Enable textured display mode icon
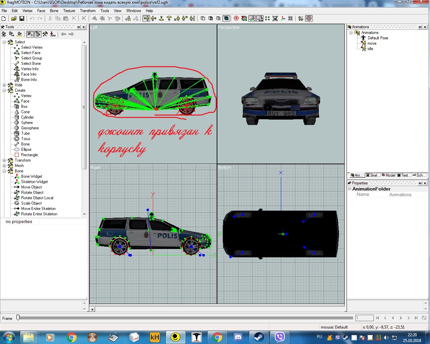The width and height of the screenshot is (430, 344). 226,18
